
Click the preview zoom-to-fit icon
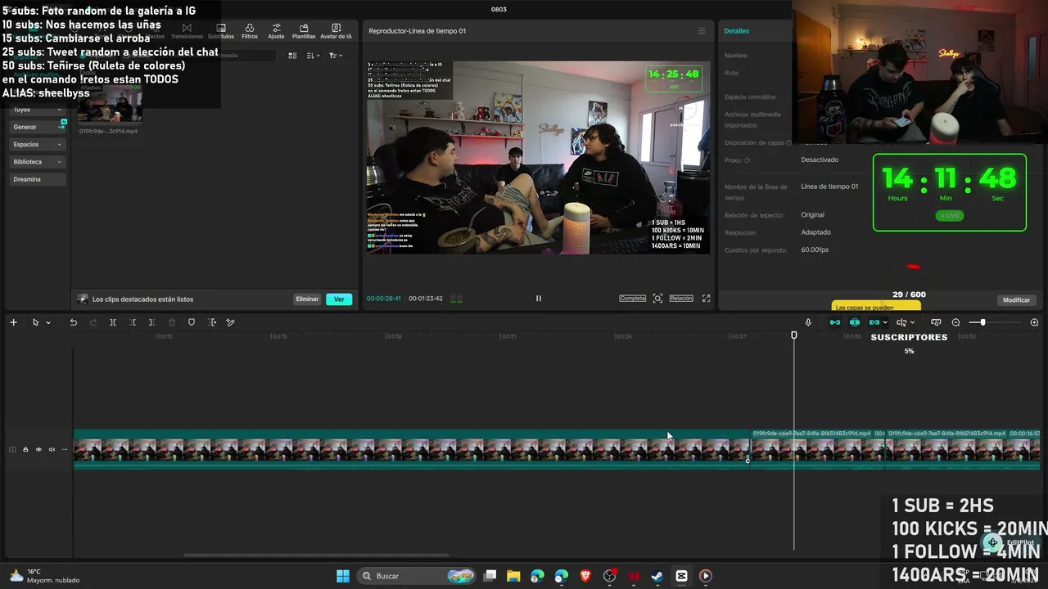click(657, 299)
